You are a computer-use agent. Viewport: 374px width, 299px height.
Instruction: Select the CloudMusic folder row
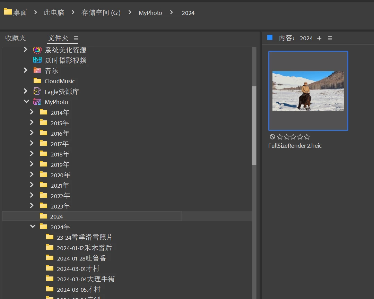coord(60,81)
